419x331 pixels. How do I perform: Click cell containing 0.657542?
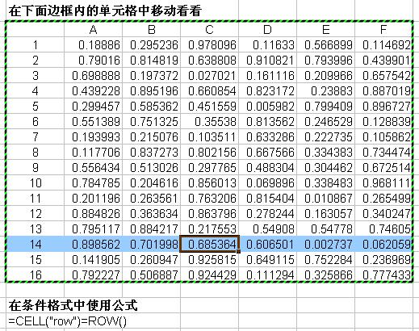(x=383, y=75)
